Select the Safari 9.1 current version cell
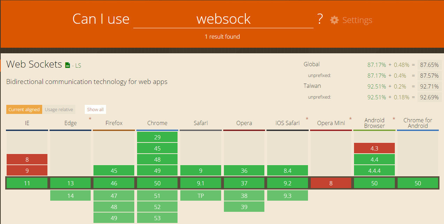This screenshot has width=444, height=224. (201, 183)
